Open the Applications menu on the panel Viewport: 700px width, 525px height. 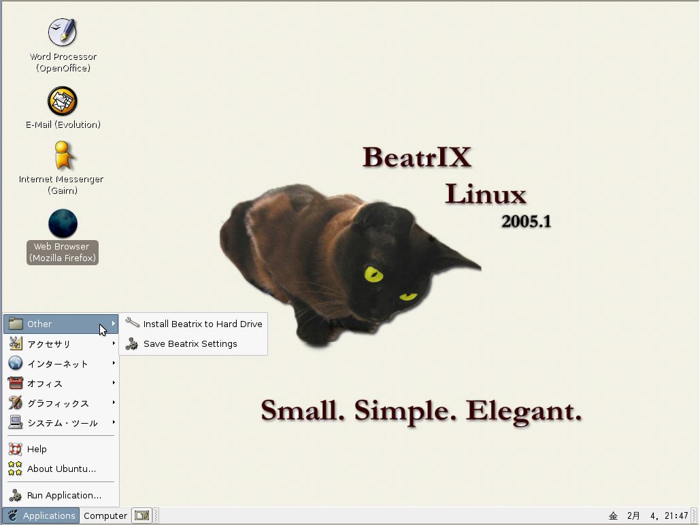pos(41,515)
